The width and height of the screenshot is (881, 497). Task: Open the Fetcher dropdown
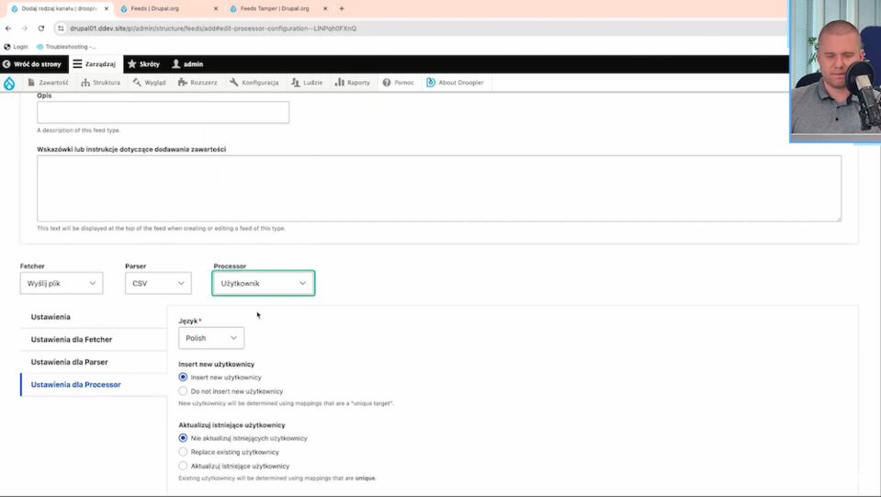[62, 283]
